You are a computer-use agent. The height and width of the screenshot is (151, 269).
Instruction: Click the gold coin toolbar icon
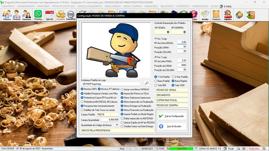click(239, 15)
